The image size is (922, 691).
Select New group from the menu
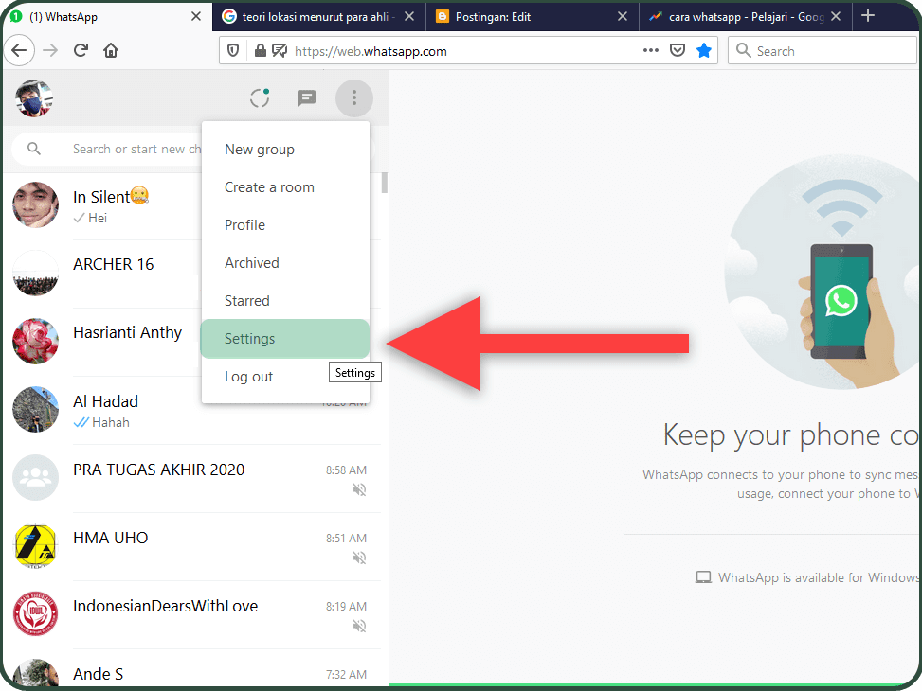click(285, 150)
